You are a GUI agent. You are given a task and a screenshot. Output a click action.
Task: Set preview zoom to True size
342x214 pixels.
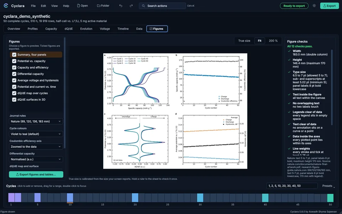pos(244,41)
